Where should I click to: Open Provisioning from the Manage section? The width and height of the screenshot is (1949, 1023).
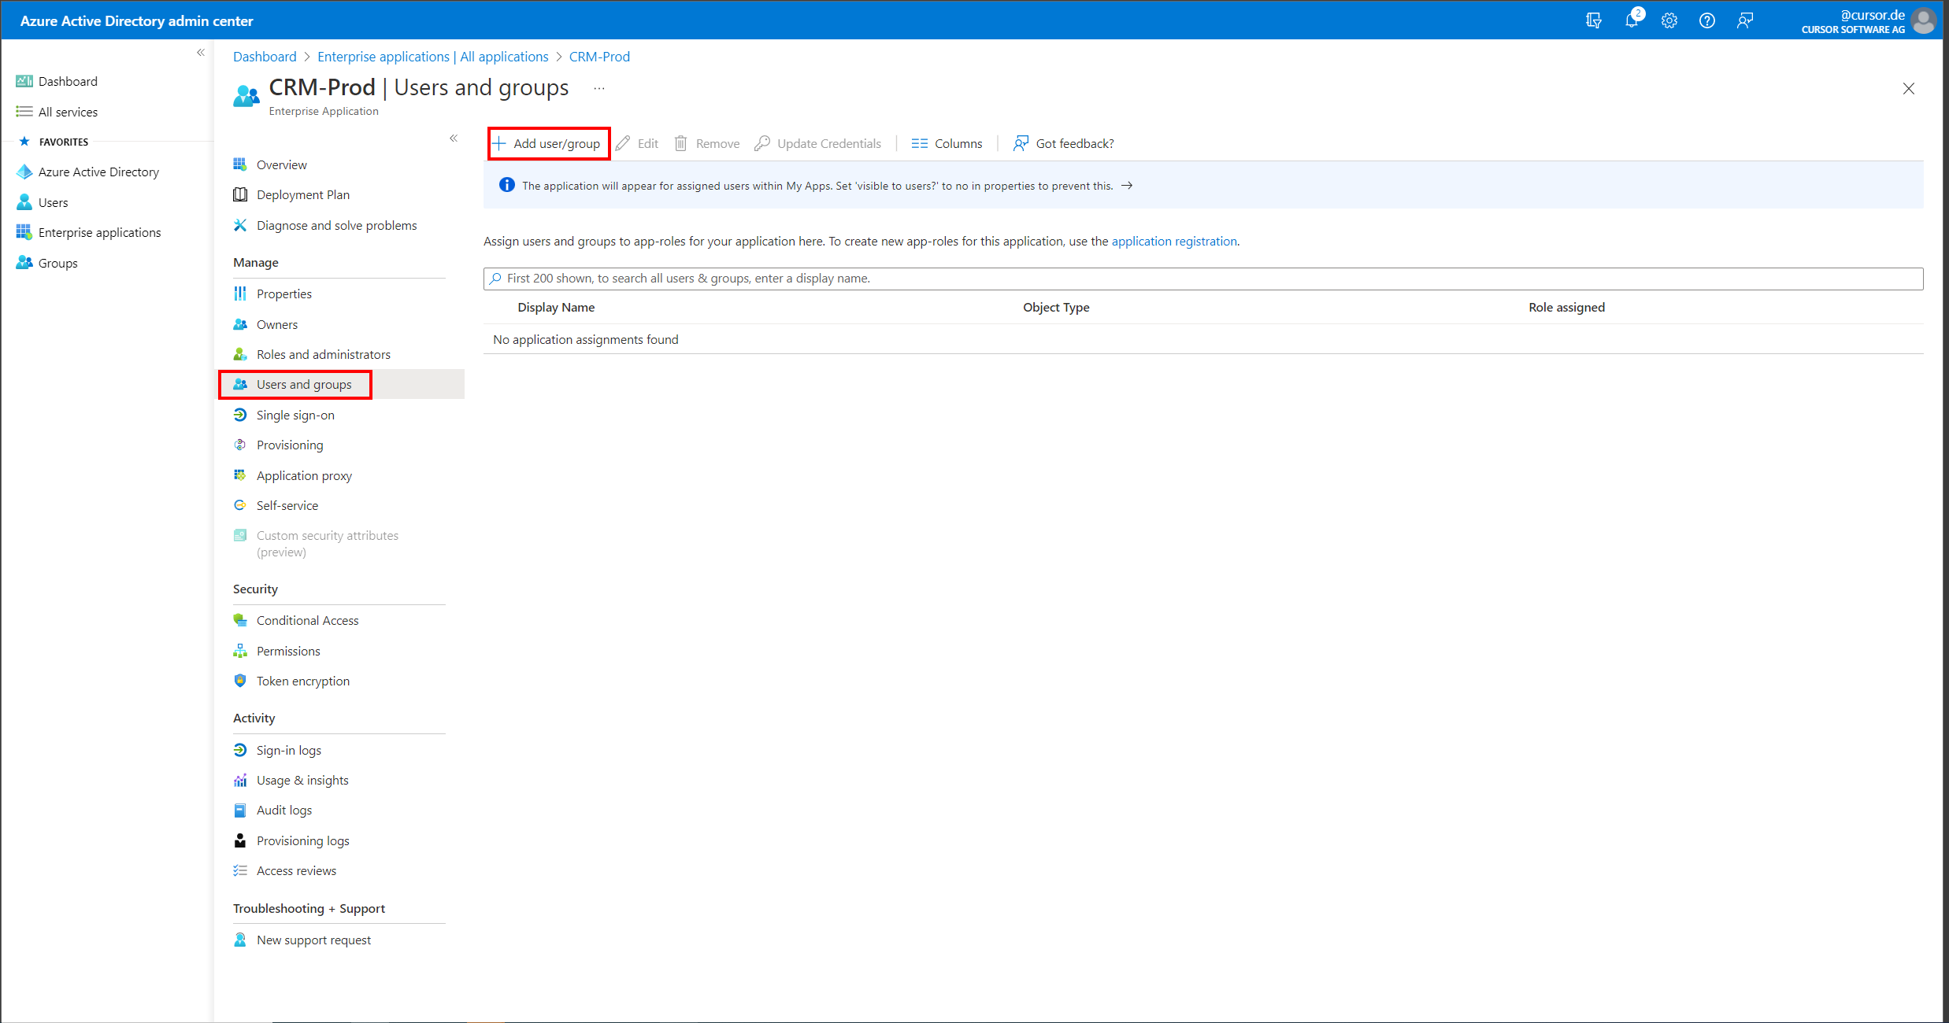290,445
